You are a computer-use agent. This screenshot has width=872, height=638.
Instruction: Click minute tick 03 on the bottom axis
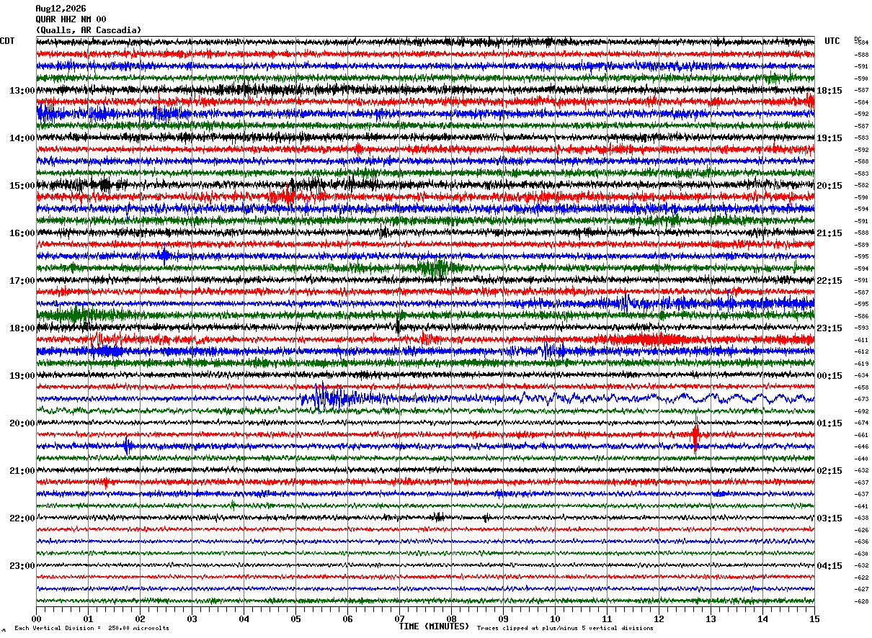[x=192, y=619]
